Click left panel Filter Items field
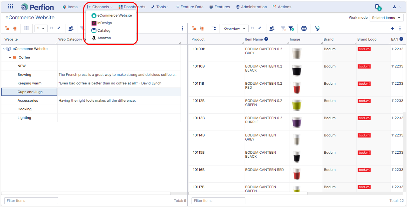The height and width of the screenshot is (207, 408). coord(31,201)
